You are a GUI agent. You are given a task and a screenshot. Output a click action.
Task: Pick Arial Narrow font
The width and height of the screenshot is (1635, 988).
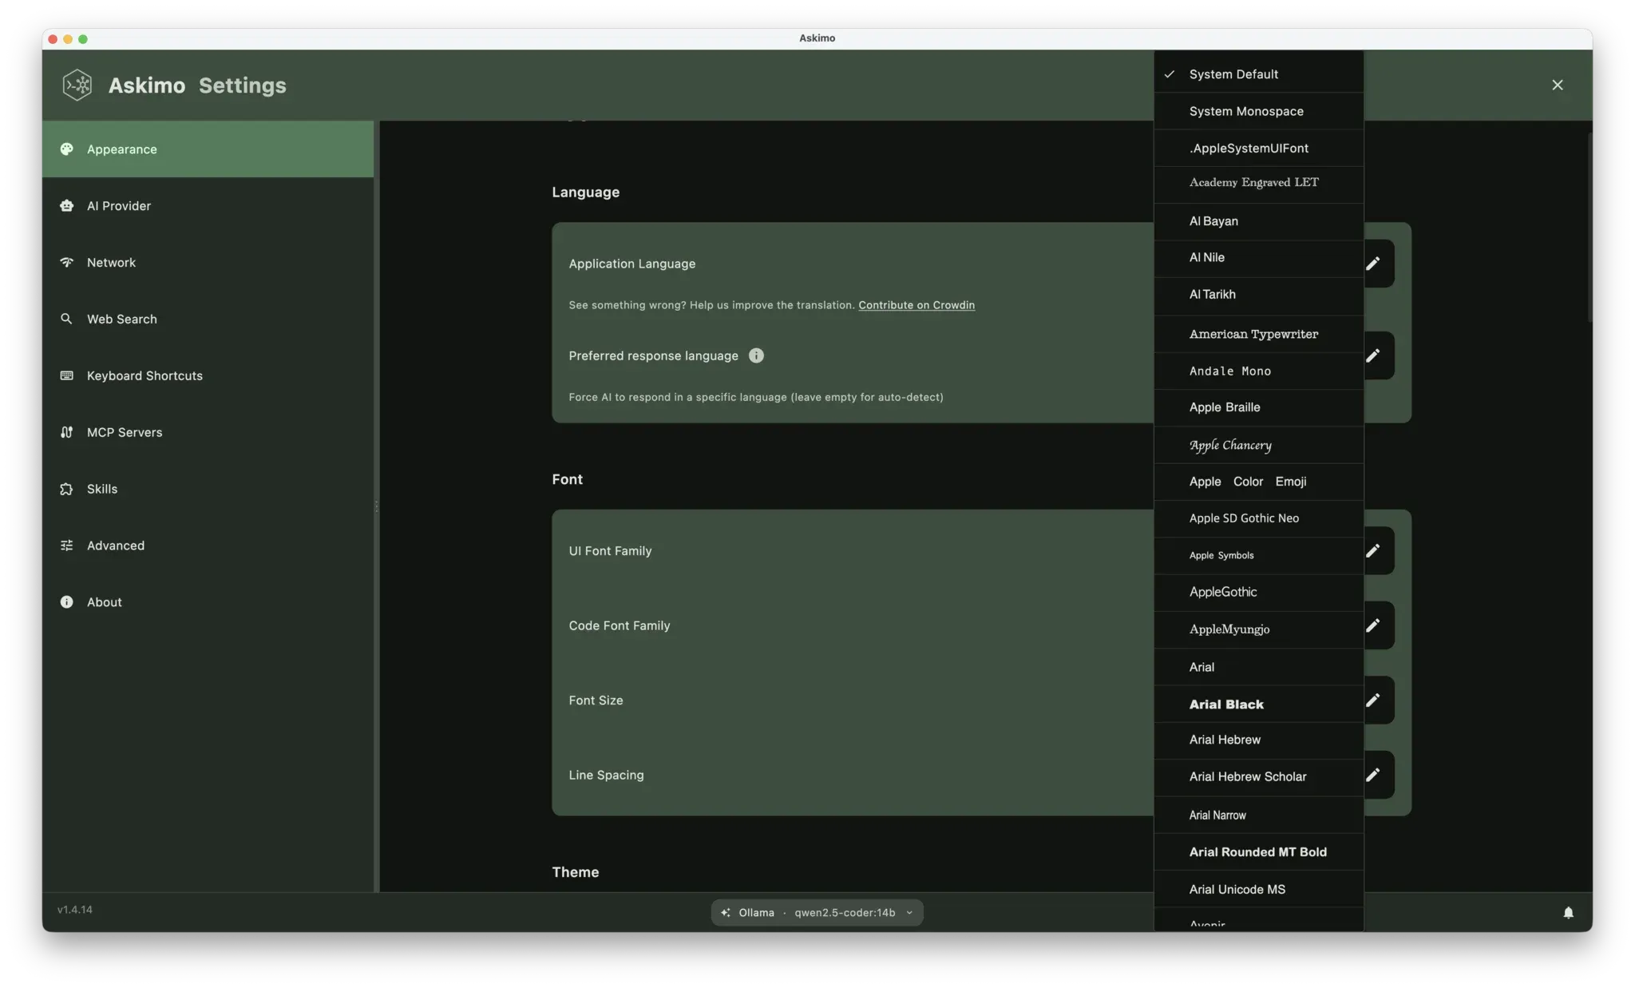[1259, 815]
